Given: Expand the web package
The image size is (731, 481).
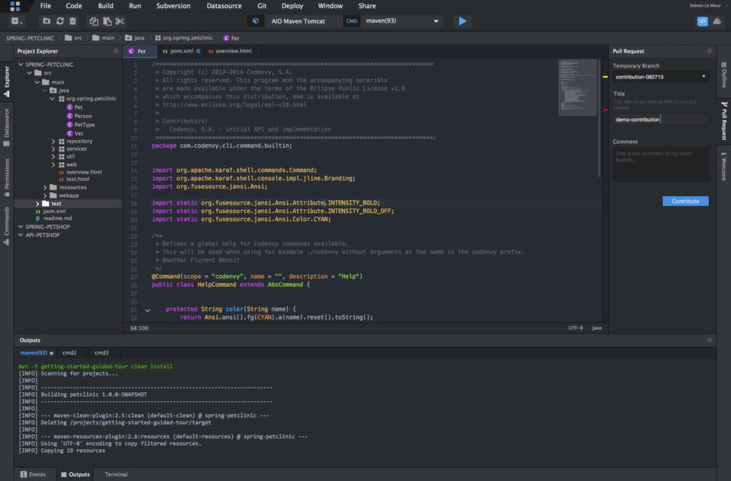Looking at the screenshot, I should click(x=53, y=164).
